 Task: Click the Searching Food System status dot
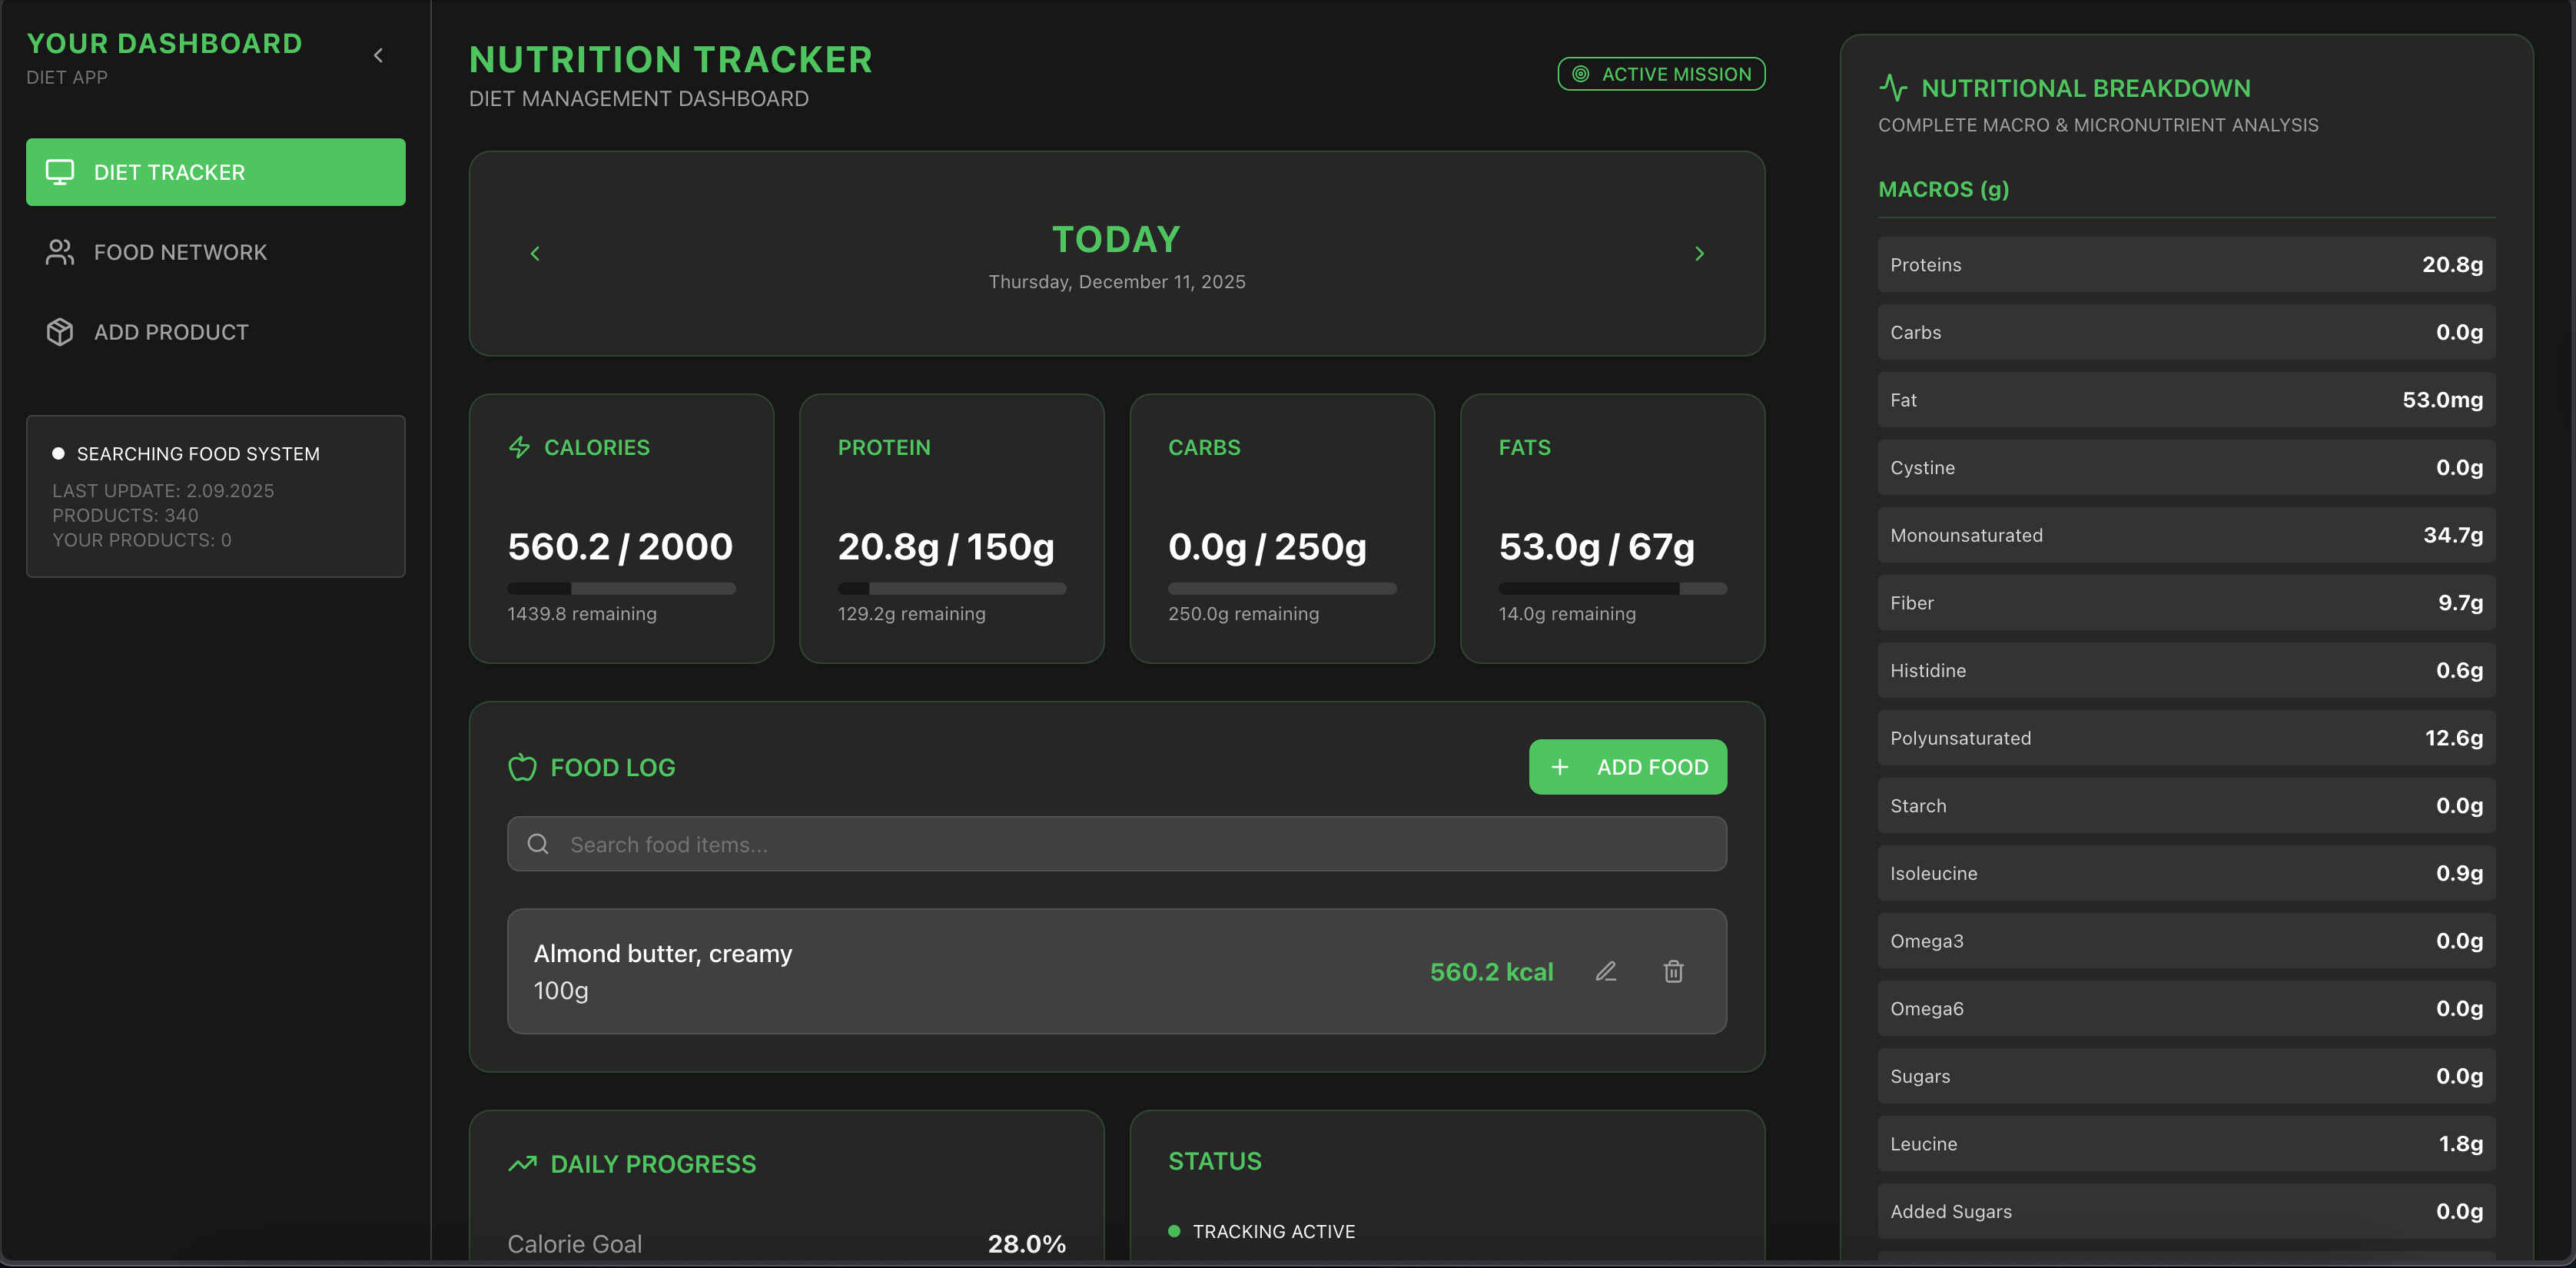pyautogui.click(x=59, y=453)
